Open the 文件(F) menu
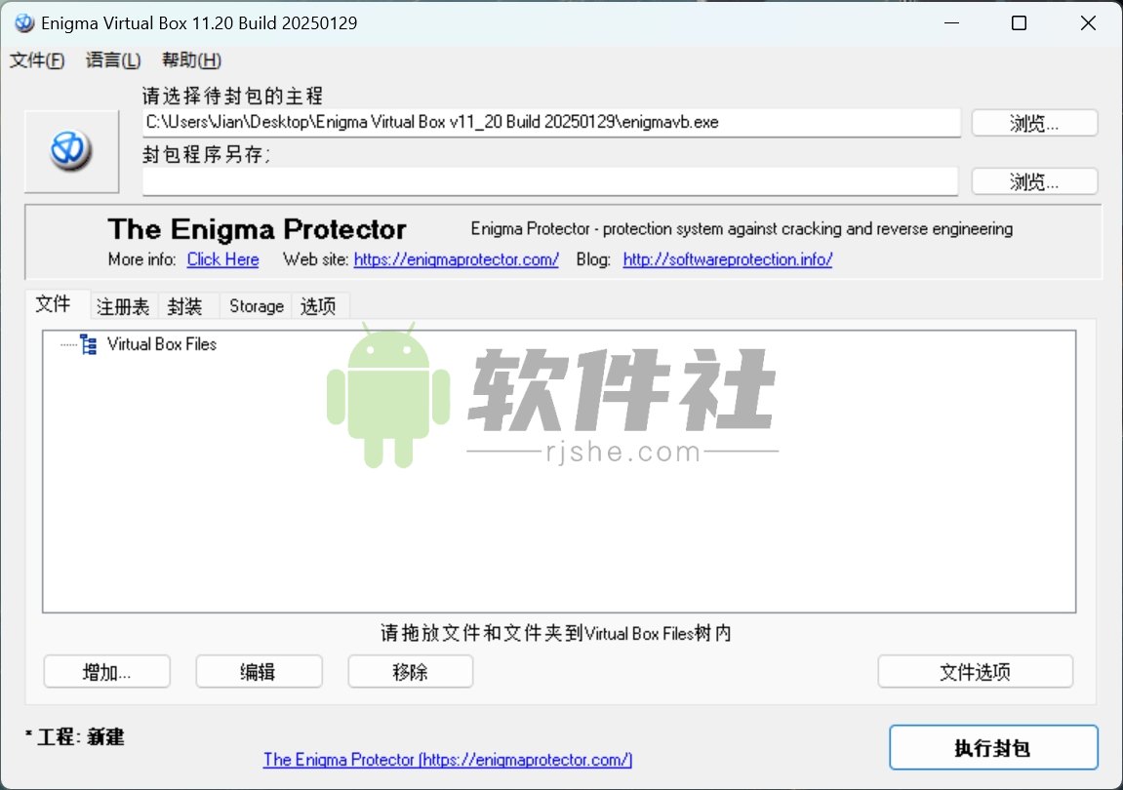1123x790 pixels. point(37,59)
